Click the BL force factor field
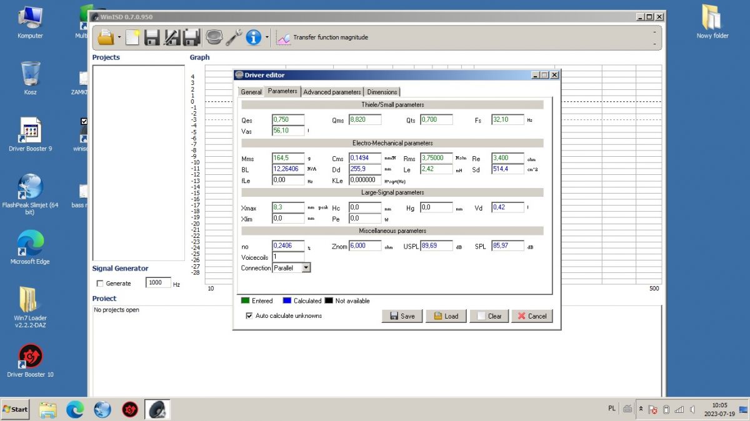This screenshot has height=421, width=750. click(x=288, y=169)
